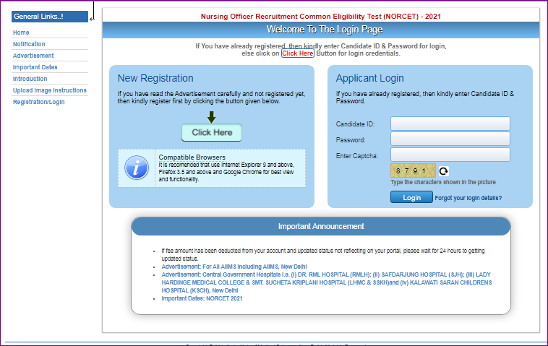Screen dimensions: 548x346
Task: Click Forgot your login details link
Action: 468,198
